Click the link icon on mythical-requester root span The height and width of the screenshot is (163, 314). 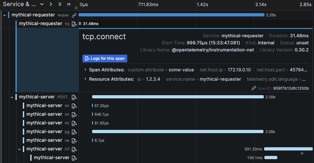(74, 15)
